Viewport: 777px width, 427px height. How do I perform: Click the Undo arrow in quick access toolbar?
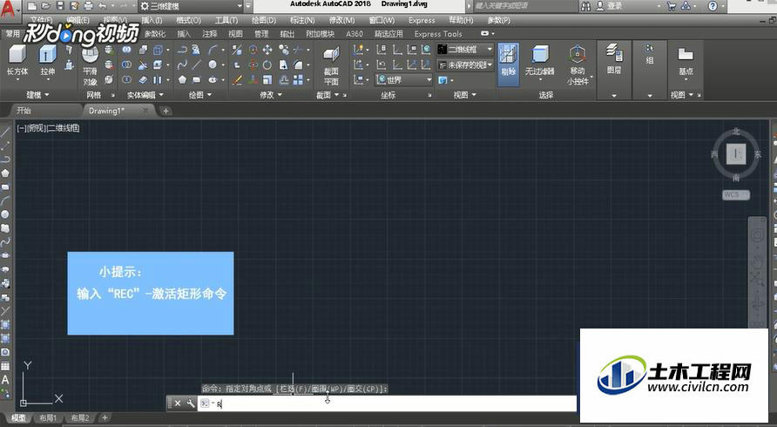[103, 6]
